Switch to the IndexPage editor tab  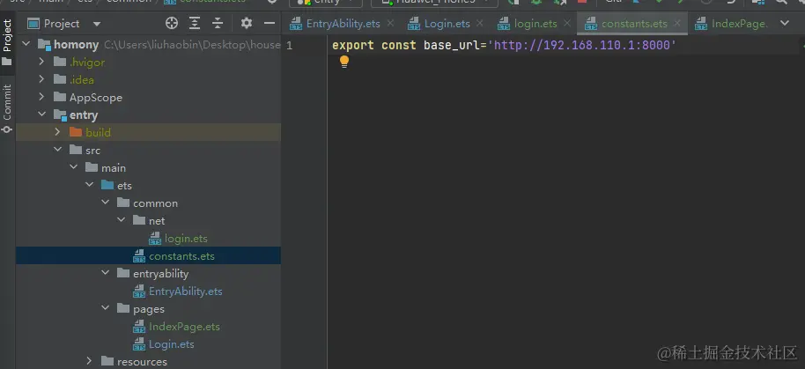coord(731,24)
